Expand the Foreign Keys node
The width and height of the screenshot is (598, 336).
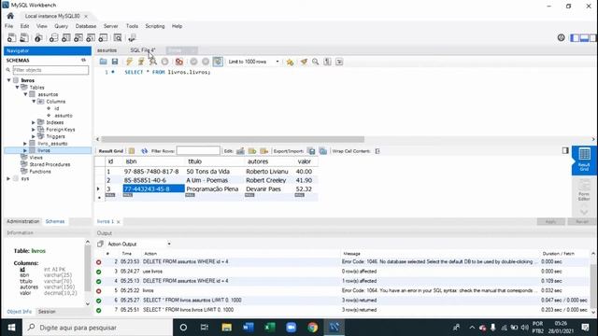click(x=34, y=130)
